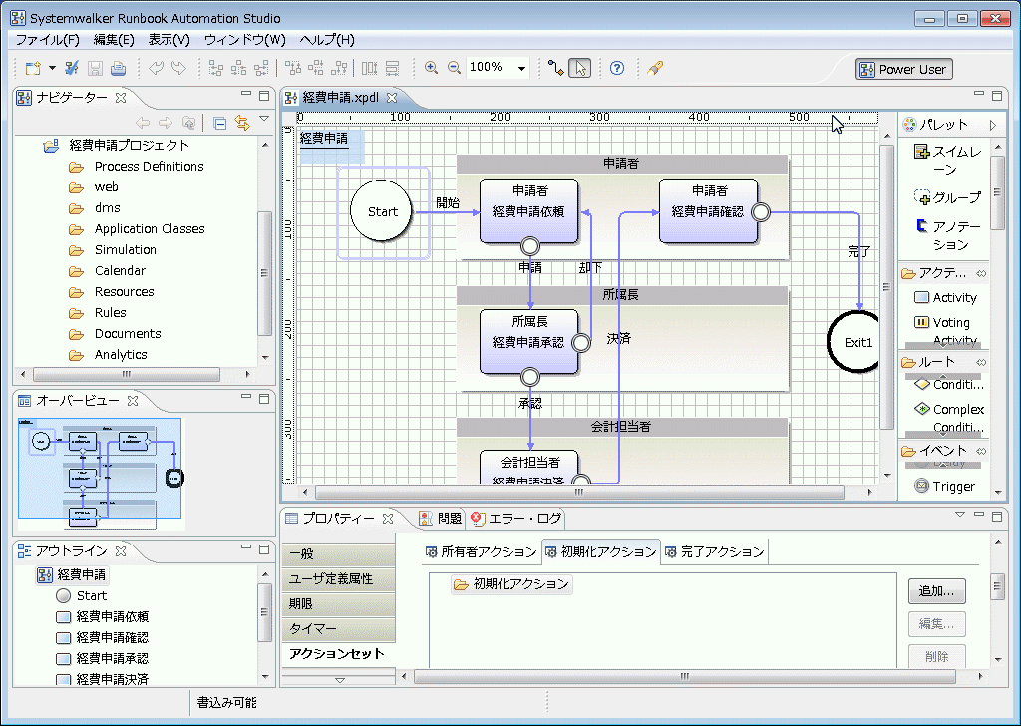Click the Power User perspective button
Viewport: 1021px width, 726px height.
[x=903, y=69]
